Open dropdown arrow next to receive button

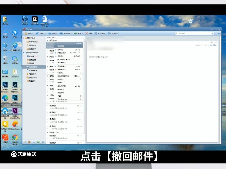[33, 33]
